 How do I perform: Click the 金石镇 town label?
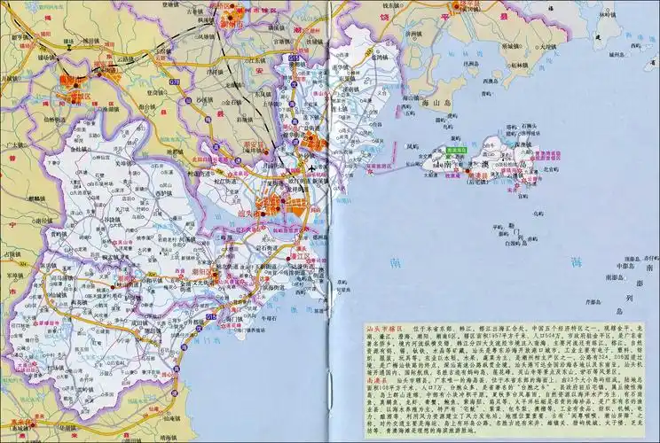(234, 102)
